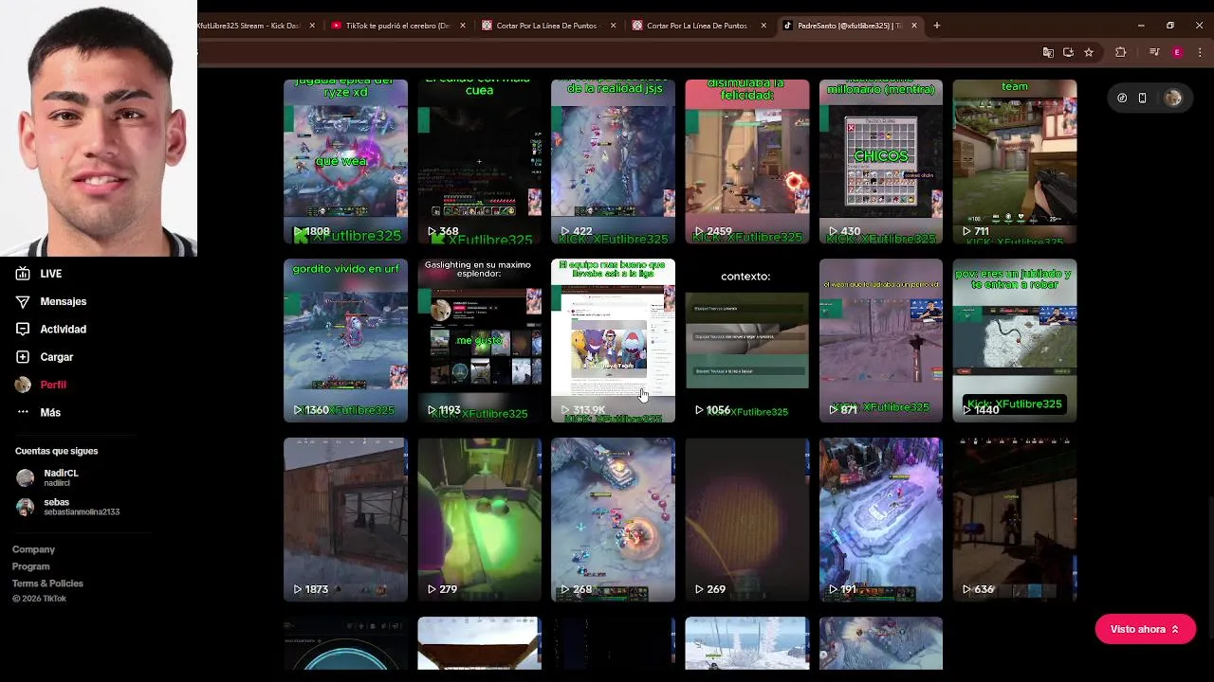
Task: Open the Company footer link
Action: click(x=33, y=549)
